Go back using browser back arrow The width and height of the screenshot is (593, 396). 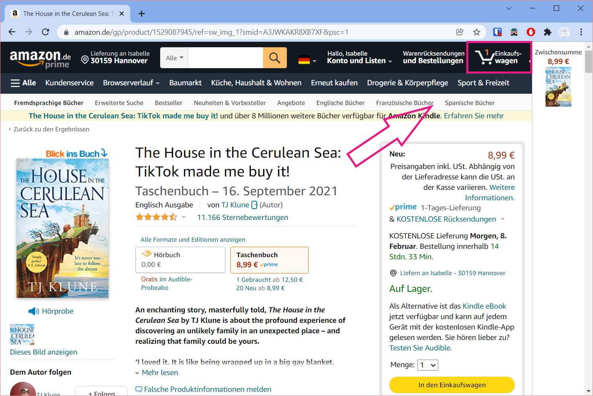[12, 32]
